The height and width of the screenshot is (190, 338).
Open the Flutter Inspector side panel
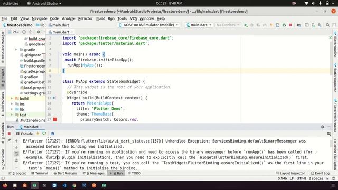pyautogui.click(x=335, y=78)
